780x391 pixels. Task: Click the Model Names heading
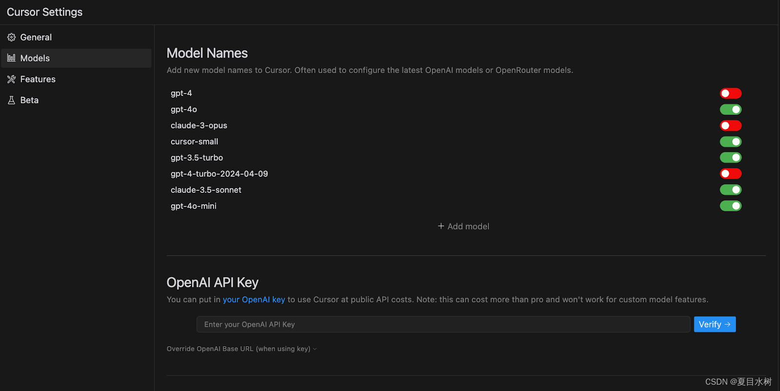pyautogui.click(x=207, y=53)
